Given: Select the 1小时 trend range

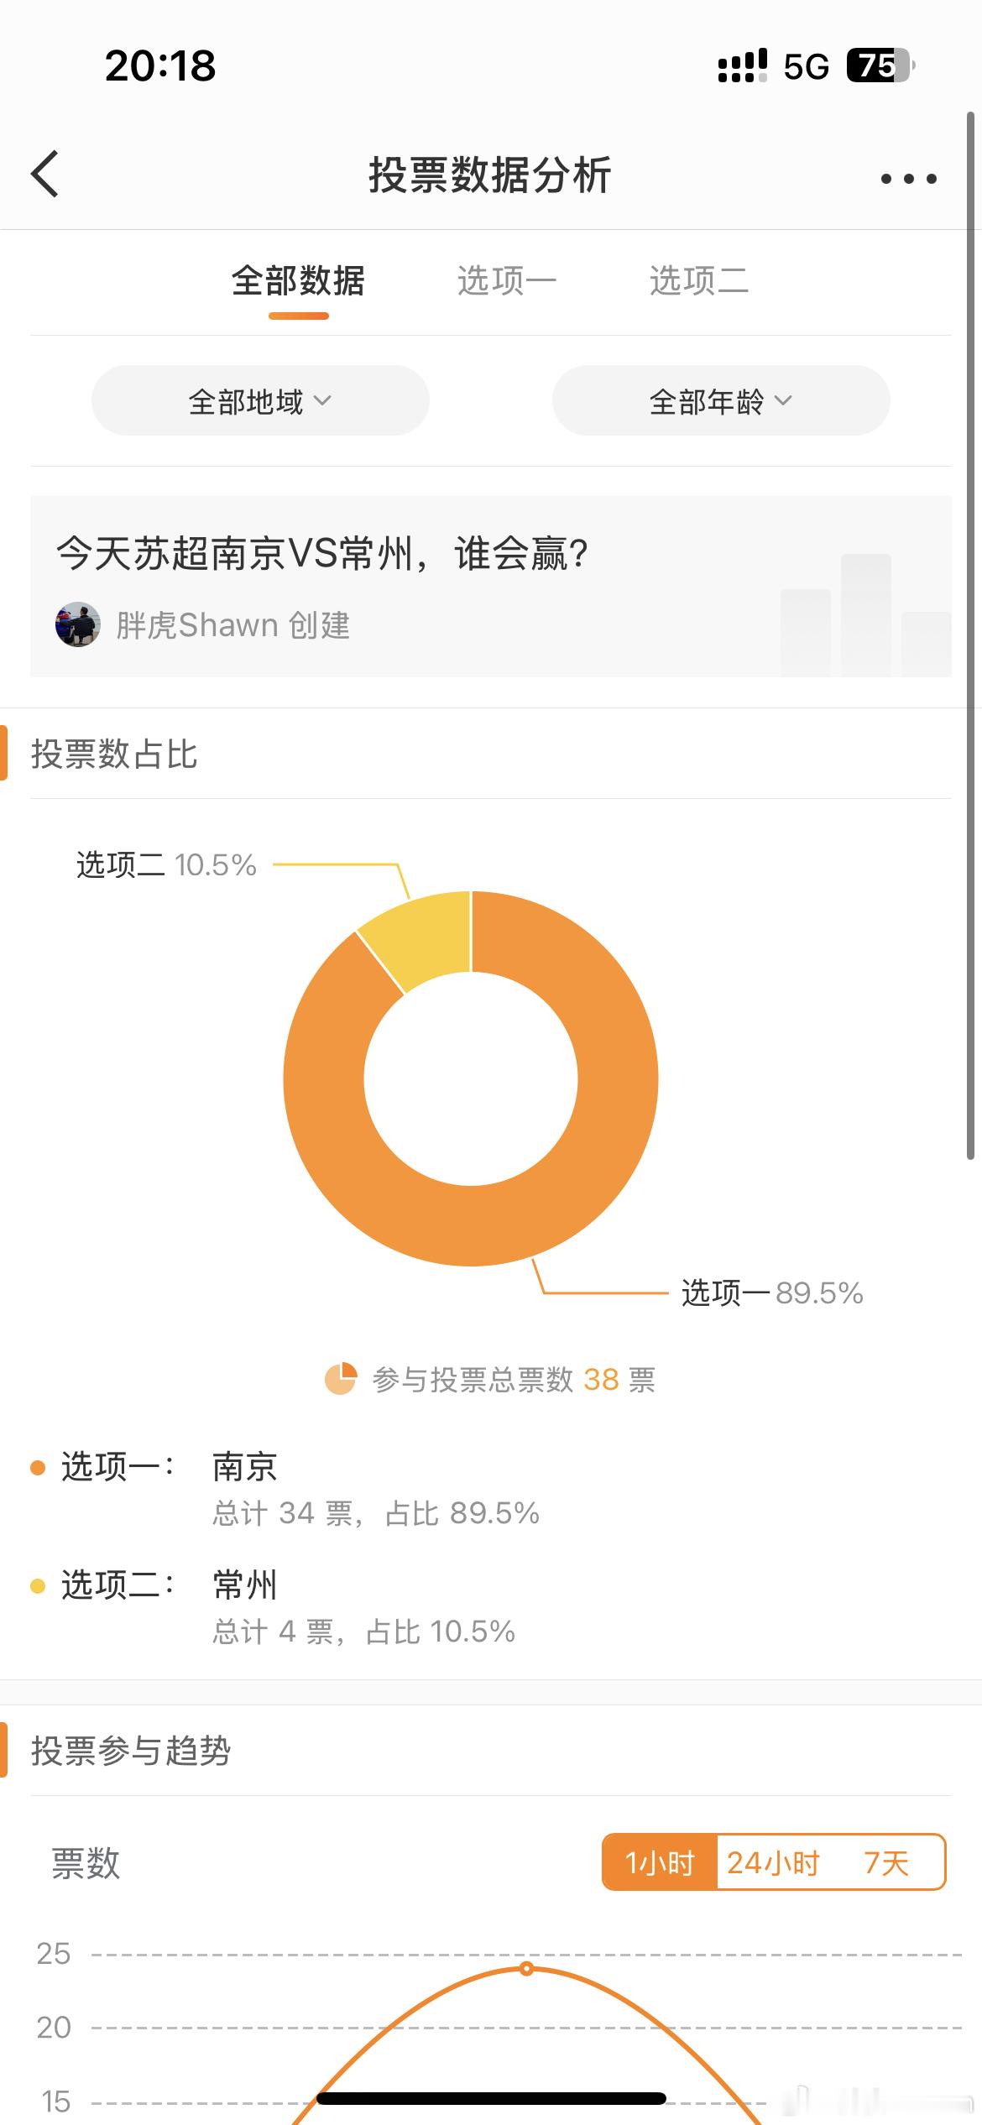Looking at the screenshot, I should 660,1863.
